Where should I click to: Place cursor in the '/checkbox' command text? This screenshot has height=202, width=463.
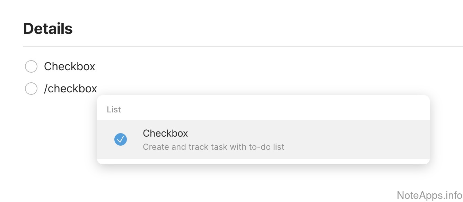click(x=70, y=89)
